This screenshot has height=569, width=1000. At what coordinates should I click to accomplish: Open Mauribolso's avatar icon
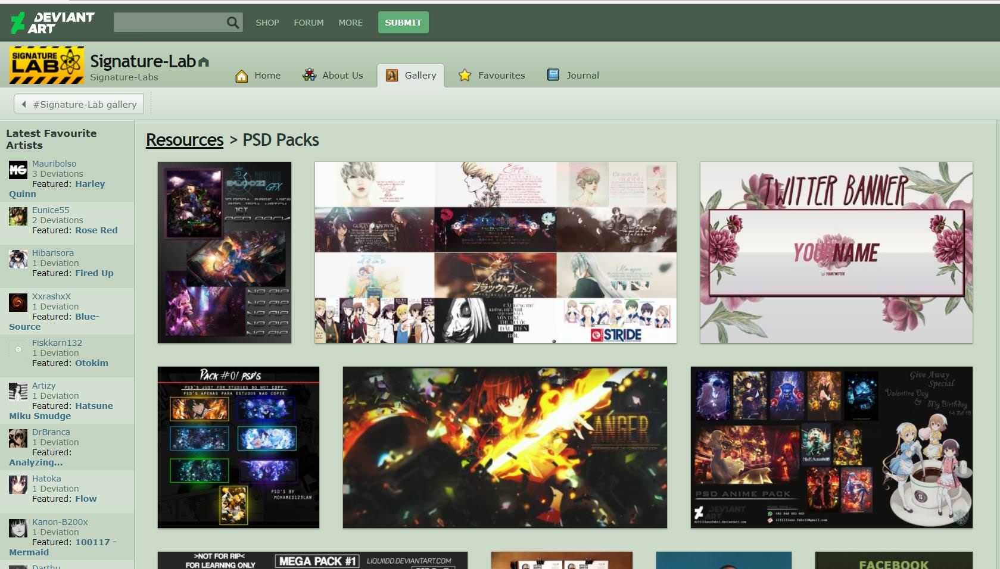click(18, 170)
